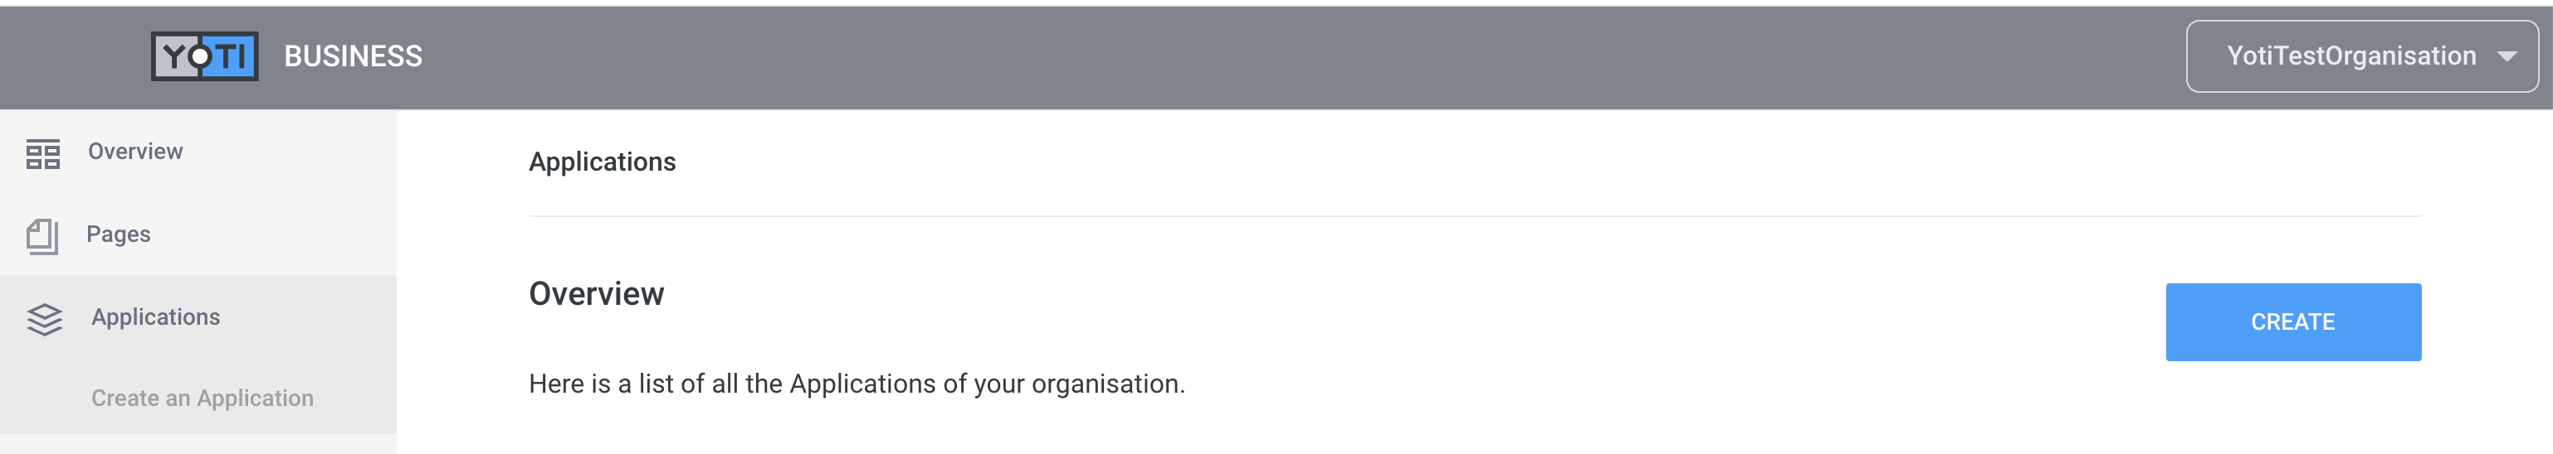Click empty space in grey header bar
Screen dimensions: 2553x454
(x=1288, y=56)
